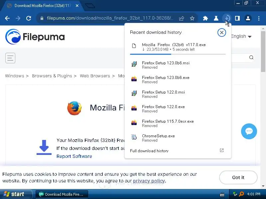Click file icon of Mozilla Firefox v117.0.exe download
The height and width of the screenshot is (199, 266).
134,46
